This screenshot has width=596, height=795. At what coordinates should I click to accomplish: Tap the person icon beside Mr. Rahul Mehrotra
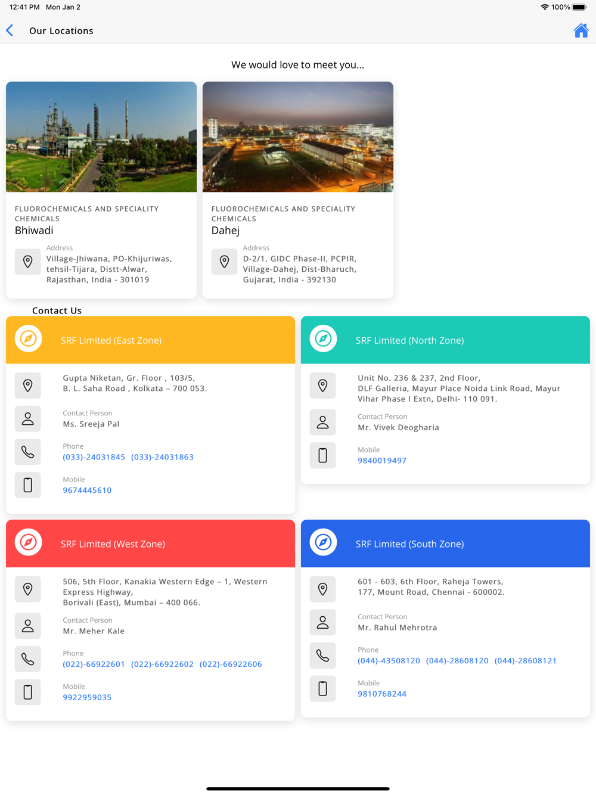pyautogui.click(x=323, y=622)
